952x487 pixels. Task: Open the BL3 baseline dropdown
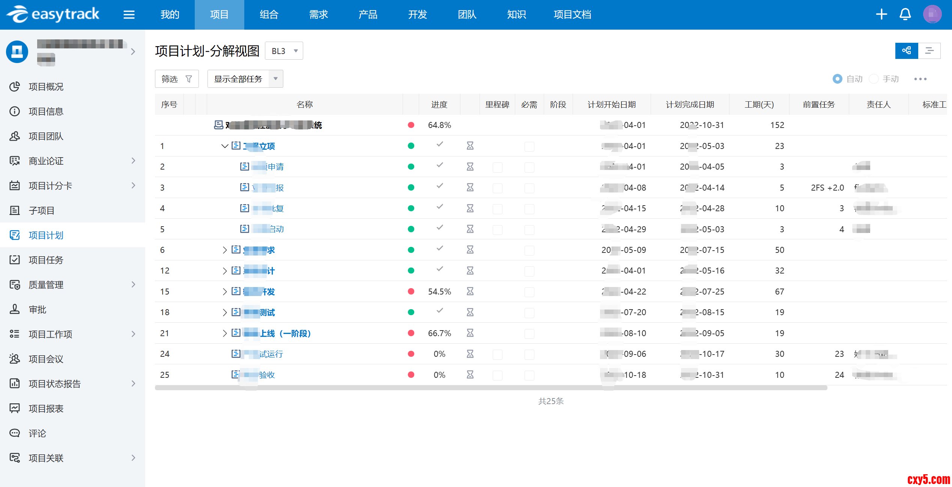(x=284, y=51)
